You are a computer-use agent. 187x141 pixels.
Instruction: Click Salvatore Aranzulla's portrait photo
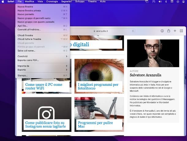click(x=153, y=53)
